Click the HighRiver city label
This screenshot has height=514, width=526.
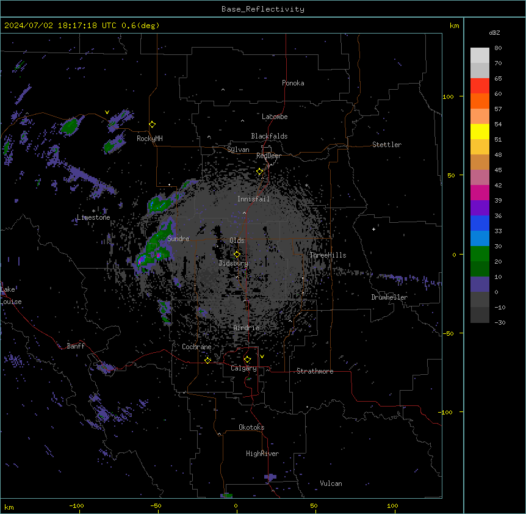click(262, 454)
